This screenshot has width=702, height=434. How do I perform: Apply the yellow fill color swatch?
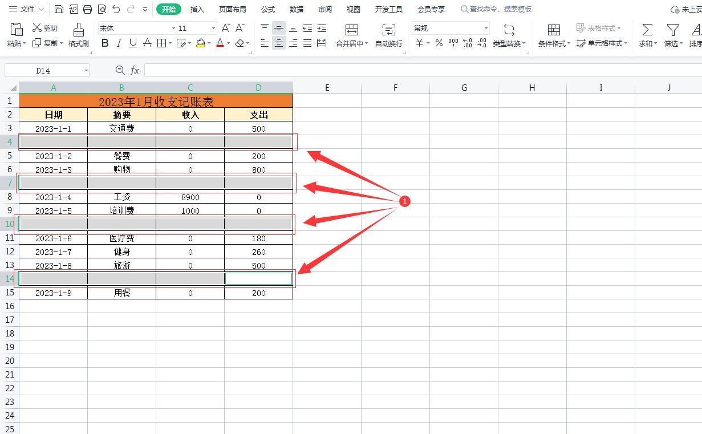click(200, 43)
